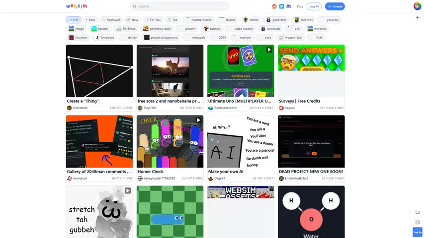Choose the websim tag chip
This screenshot has width=424, height=238.
[x=187, y=29]
